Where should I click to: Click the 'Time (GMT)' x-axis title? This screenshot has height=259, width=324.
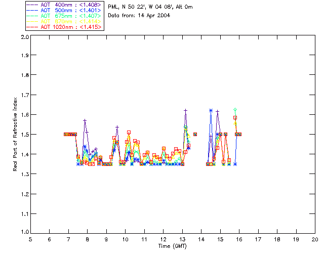coord(172,246)
